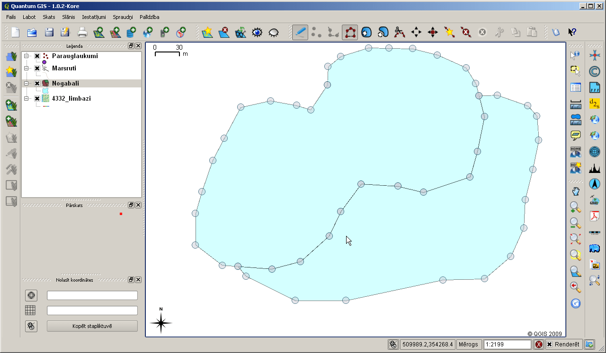Toggle visibility of the 4332_limbazi layer
This screenshot has width=606, height=353.
point(37,99)
